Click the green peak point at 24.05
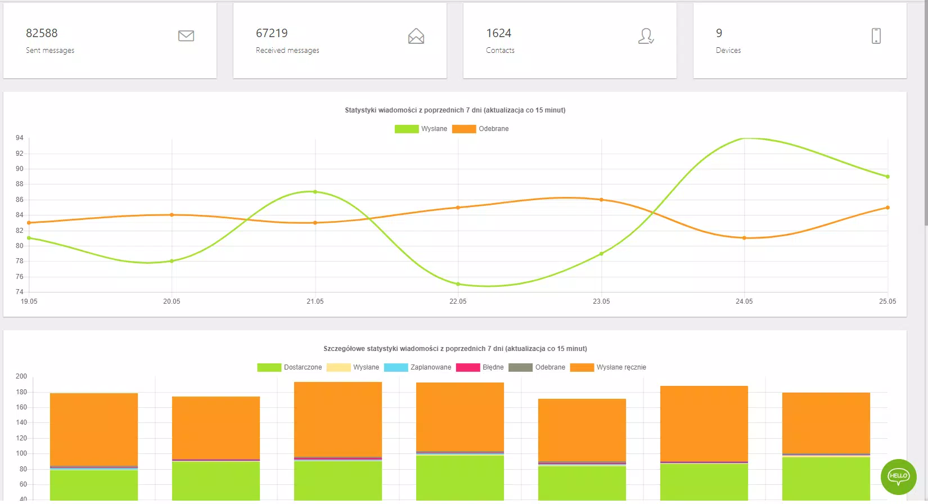928x504 pixels. coord(744,138)
